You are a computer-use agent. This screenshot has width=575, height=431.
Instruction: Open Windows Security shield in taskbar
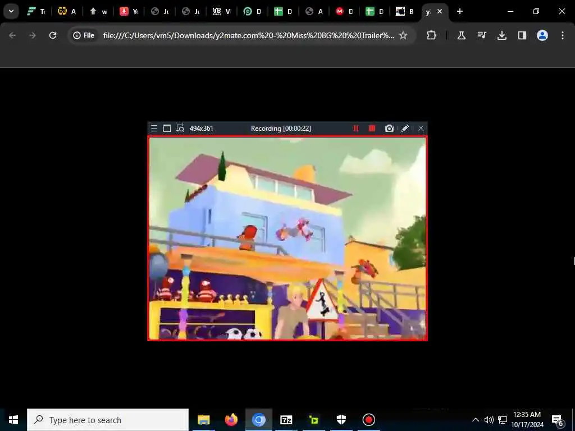341,420
